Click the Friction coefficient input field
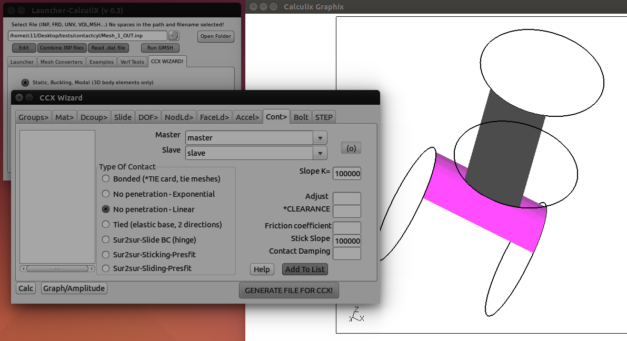The width and height of the screenshot is (627, 341). [347, 227]
